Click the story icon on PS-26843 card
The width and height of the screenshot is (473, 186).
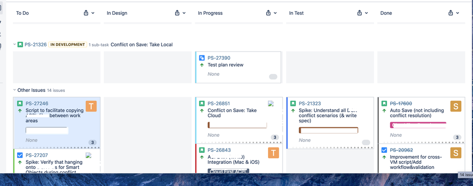pyautogui.click(x=202, y=150)
